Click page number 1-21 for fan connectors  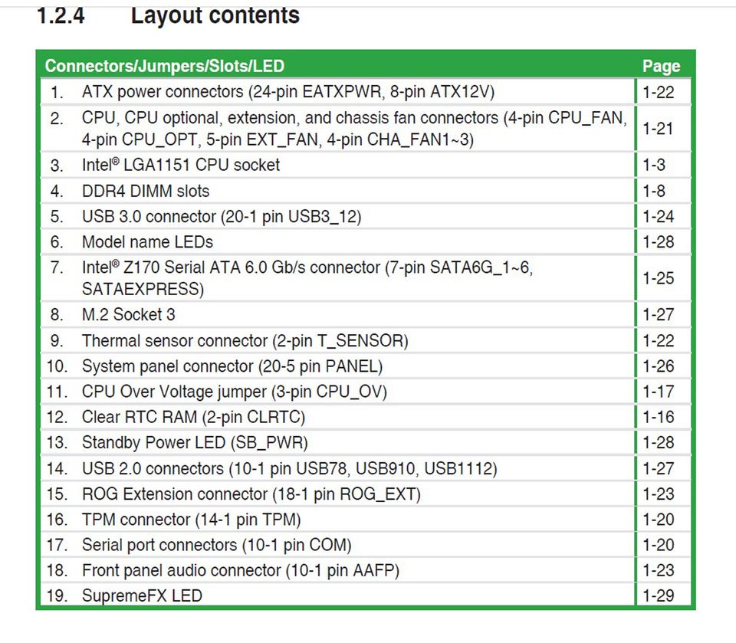(658, 128)
